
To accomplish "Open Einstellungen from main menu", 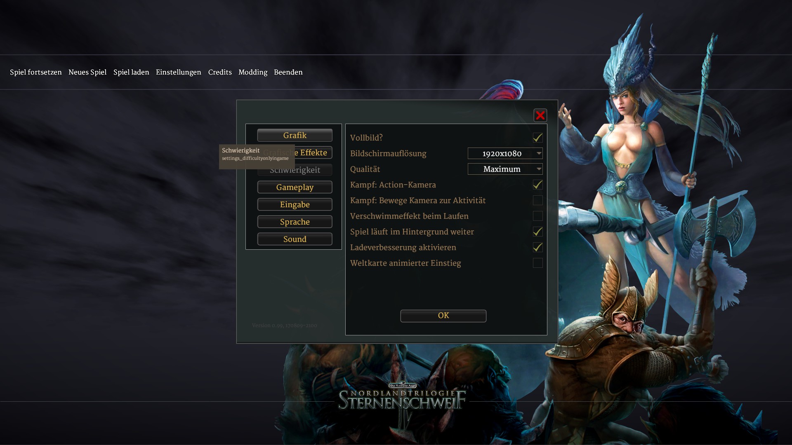I will pos(179,72).
